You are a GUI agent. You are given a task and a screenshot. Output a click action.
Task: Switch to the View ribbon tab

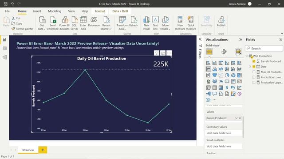click(71, 11)
